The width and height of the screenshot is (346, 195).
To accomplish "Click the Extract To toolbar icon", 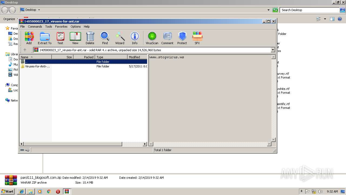I will [x=45, y=38].
